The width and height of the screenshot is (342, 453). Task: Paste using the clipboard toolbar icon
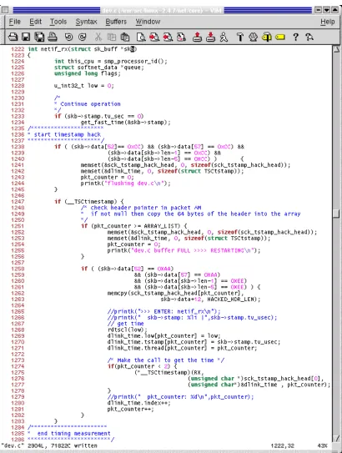[x=125, y=37]
